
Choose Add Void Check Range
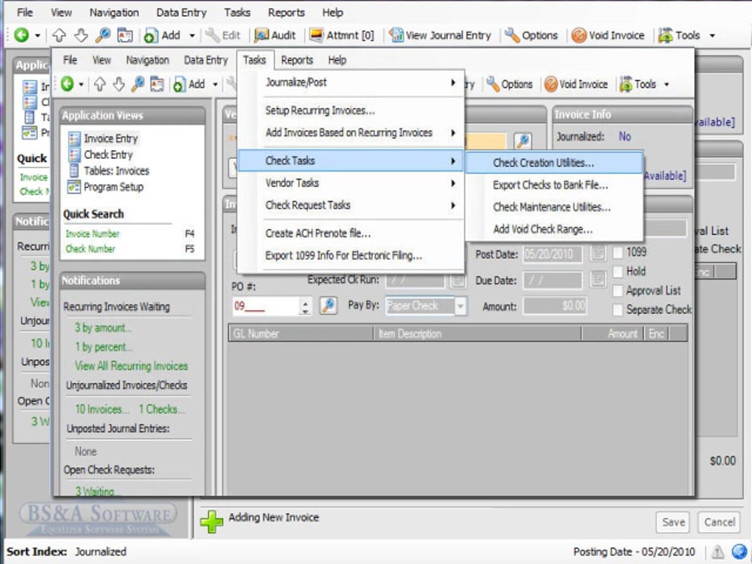[554, 229]
